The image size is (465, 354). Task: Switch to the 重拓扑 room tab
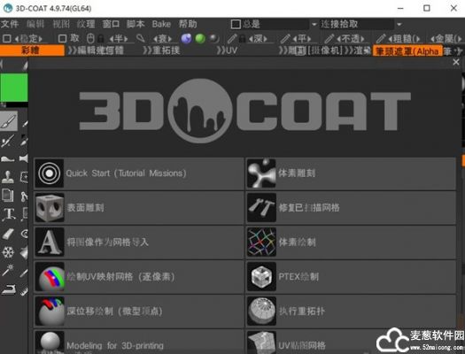(161, 50)
